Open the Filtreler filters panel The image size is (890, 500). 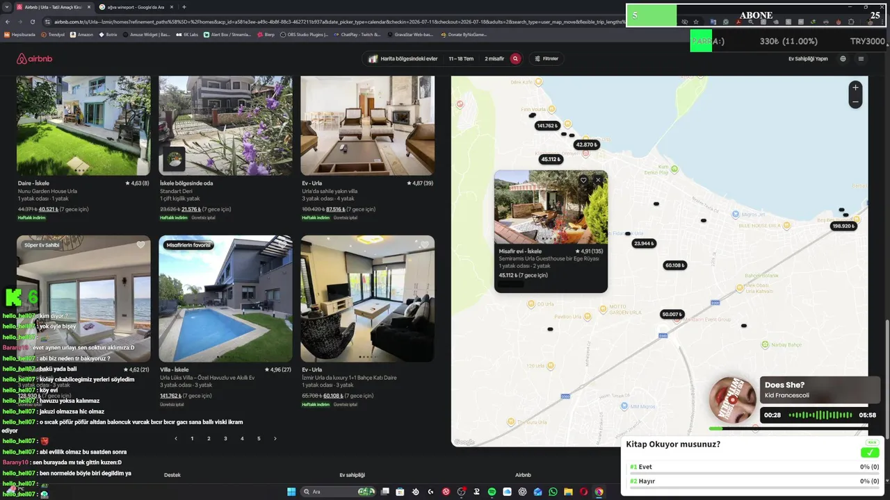(x=547, y=59)
